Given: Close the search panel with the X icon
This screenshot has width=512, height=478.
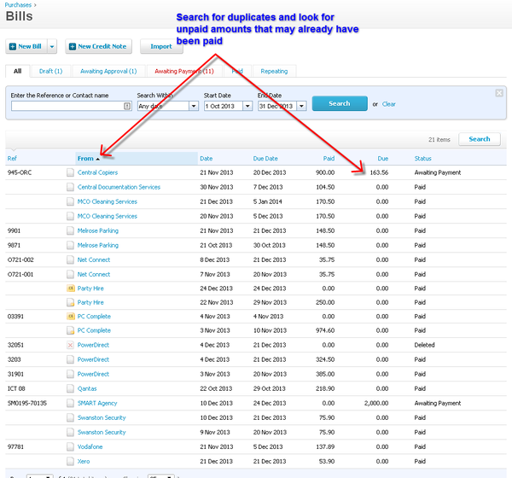Looking at the screenshot, I should [499, 92].
